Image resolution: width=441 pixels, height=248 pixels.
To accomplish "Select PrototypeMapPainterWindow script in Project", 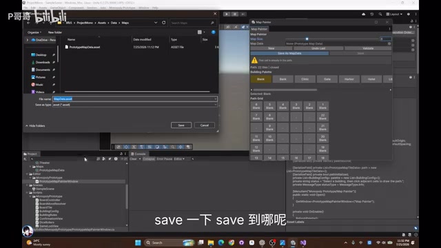I will click(x=59, y=181).
